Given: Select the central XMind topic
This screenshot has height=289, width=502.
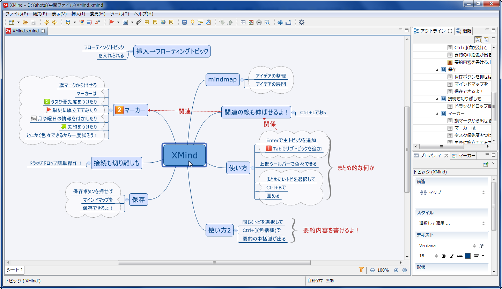Looking at the screenshot, I should tap(185, 155).
